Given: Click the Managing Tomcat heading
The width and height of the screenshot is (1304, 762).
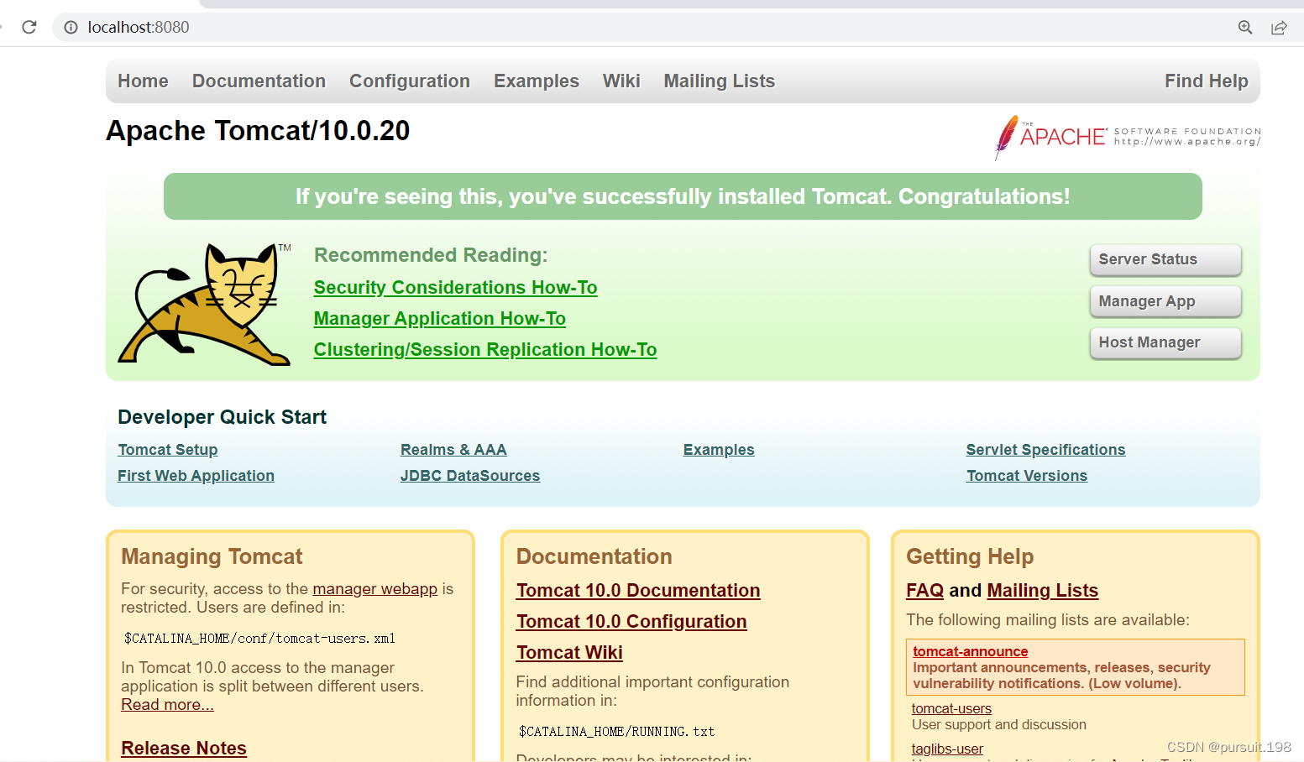Looking at the screenshot, I should [212, 556].
